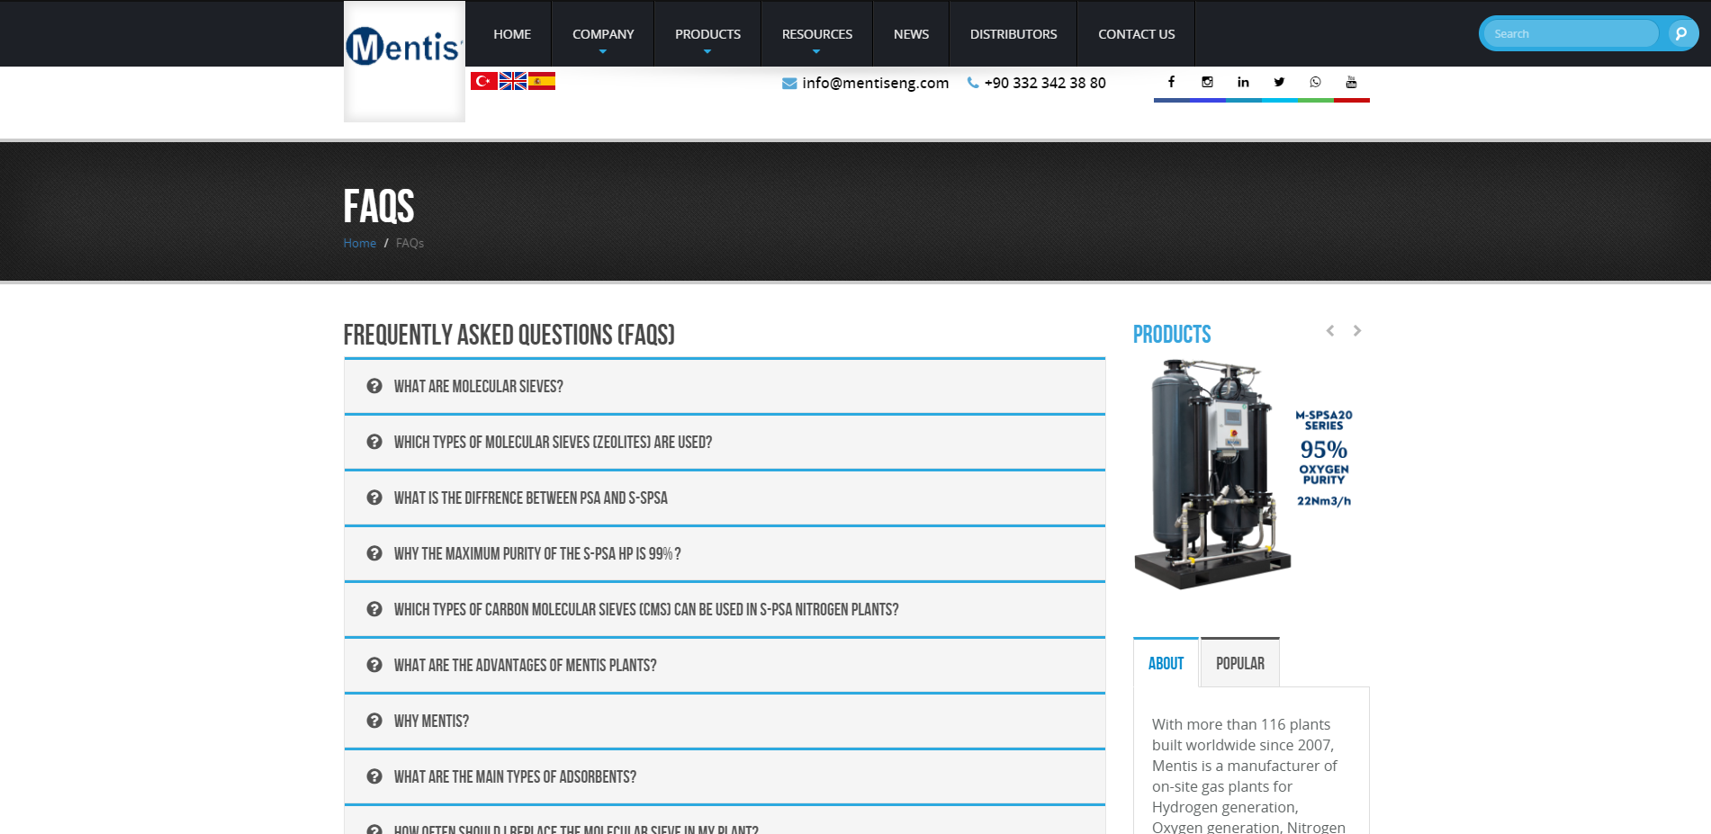The width and height of the screenshot is (1711, 834).
Task: Open the Distributors menu item
Action: tap(1013, 34)
